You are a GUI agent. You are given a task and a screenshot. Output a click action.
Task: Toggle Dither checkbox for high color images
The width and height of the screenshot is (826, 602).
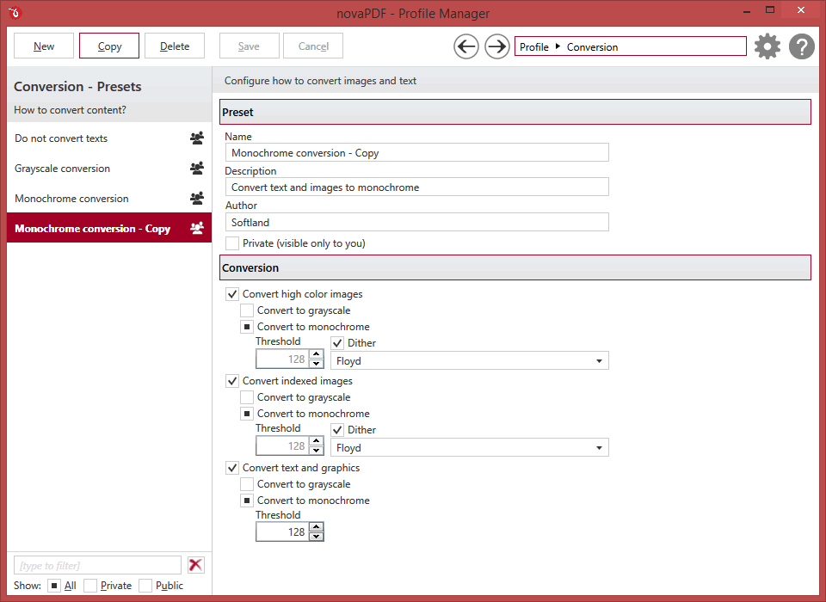(x=337, y=343)
